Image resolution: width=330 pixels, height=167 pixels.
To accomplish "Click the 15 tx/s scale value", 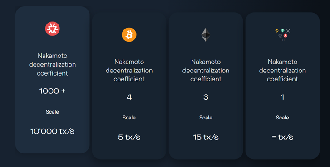I will (x=206, y=137).
